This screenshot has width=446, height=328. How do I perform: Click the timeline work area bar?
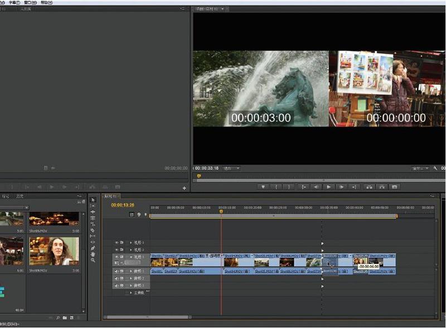coord(273,216)
